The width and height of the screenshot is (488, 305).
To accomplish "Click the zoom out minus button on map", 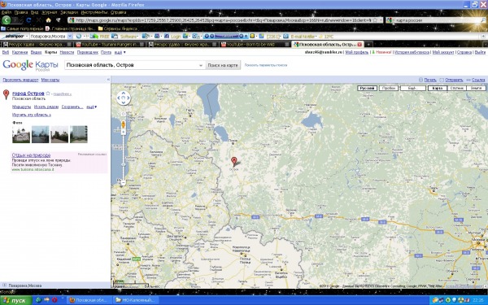I will click(124, 183).
